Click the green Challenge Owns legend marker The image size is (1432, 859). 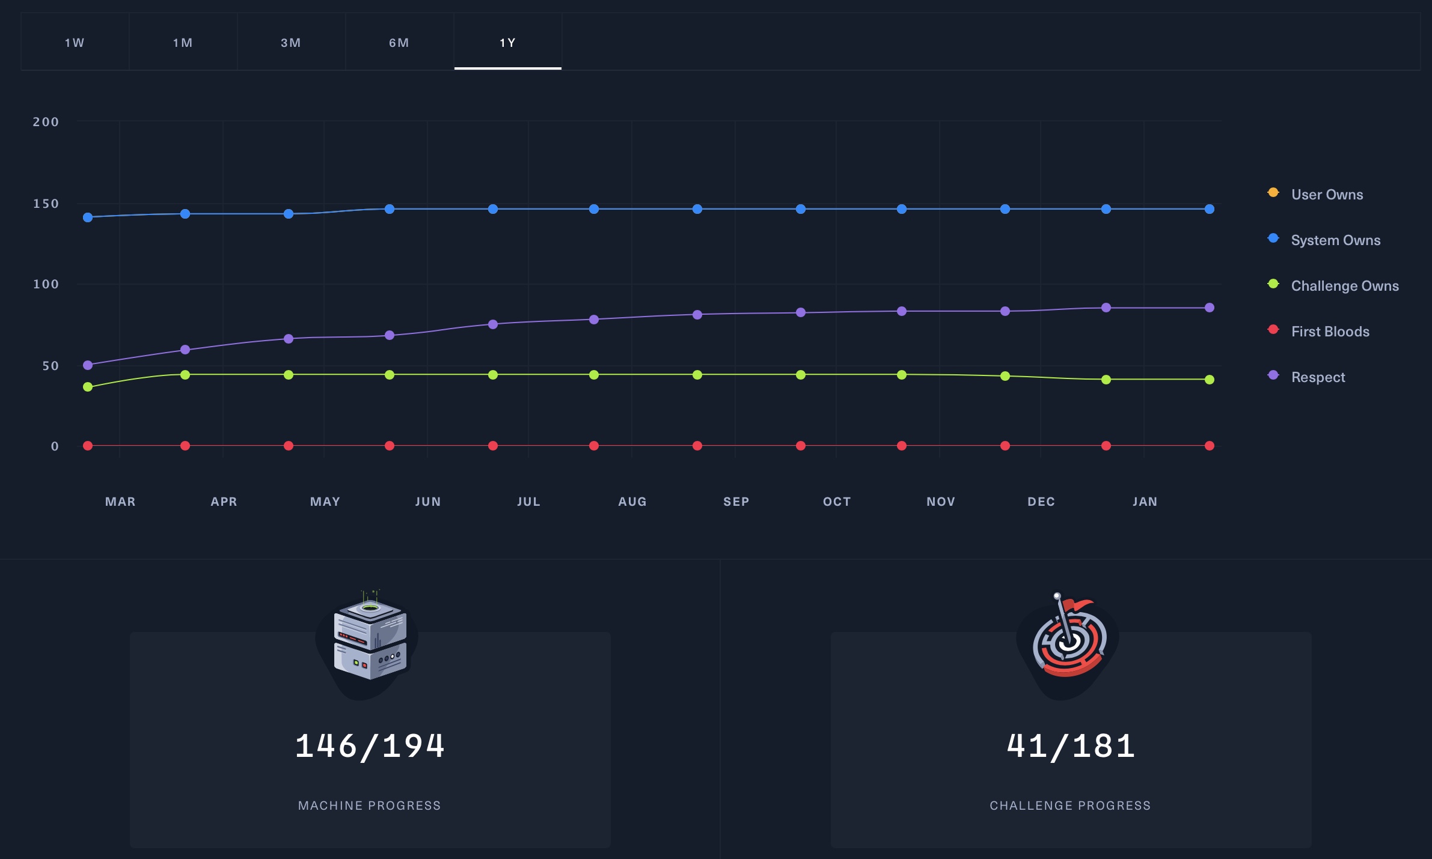click(1273, 284)
